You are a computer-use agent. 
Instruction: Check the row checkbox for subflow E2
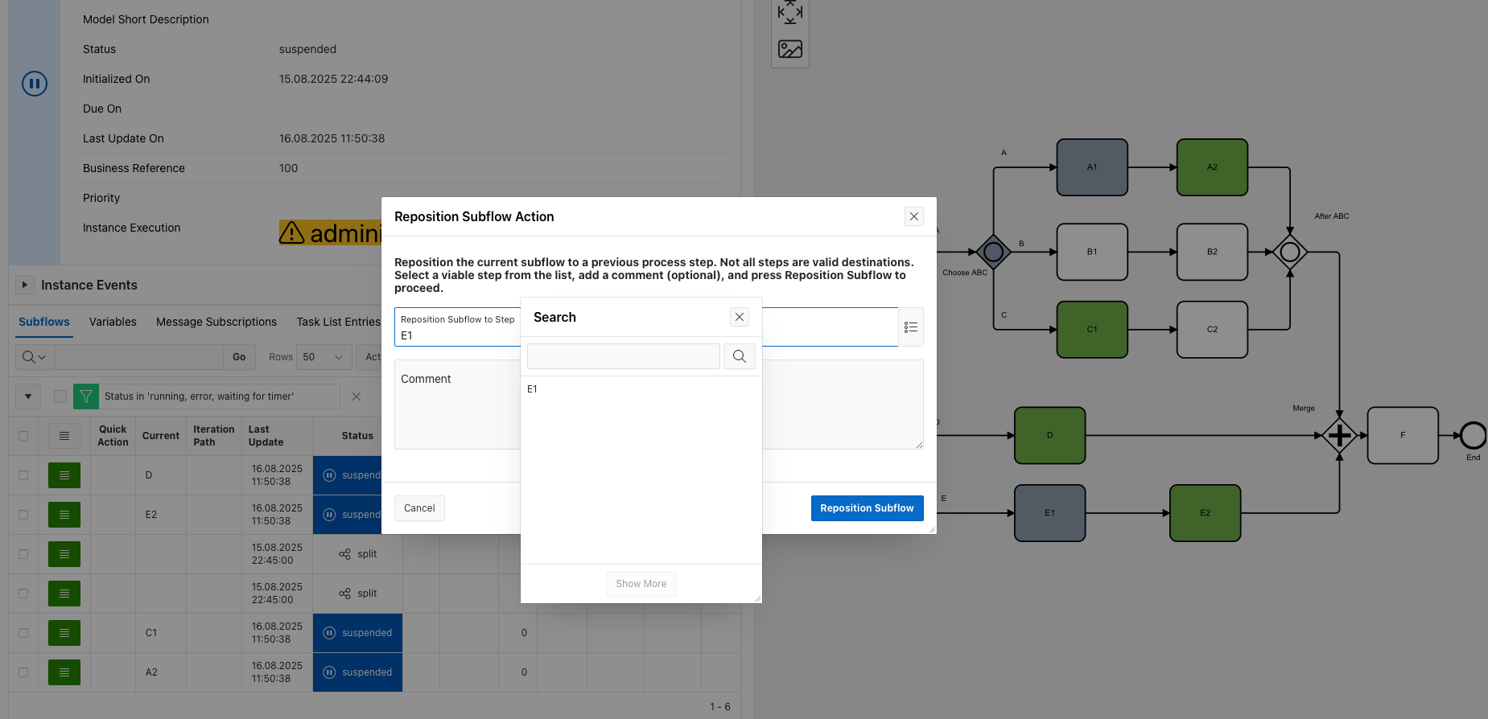tap(23, 515)
